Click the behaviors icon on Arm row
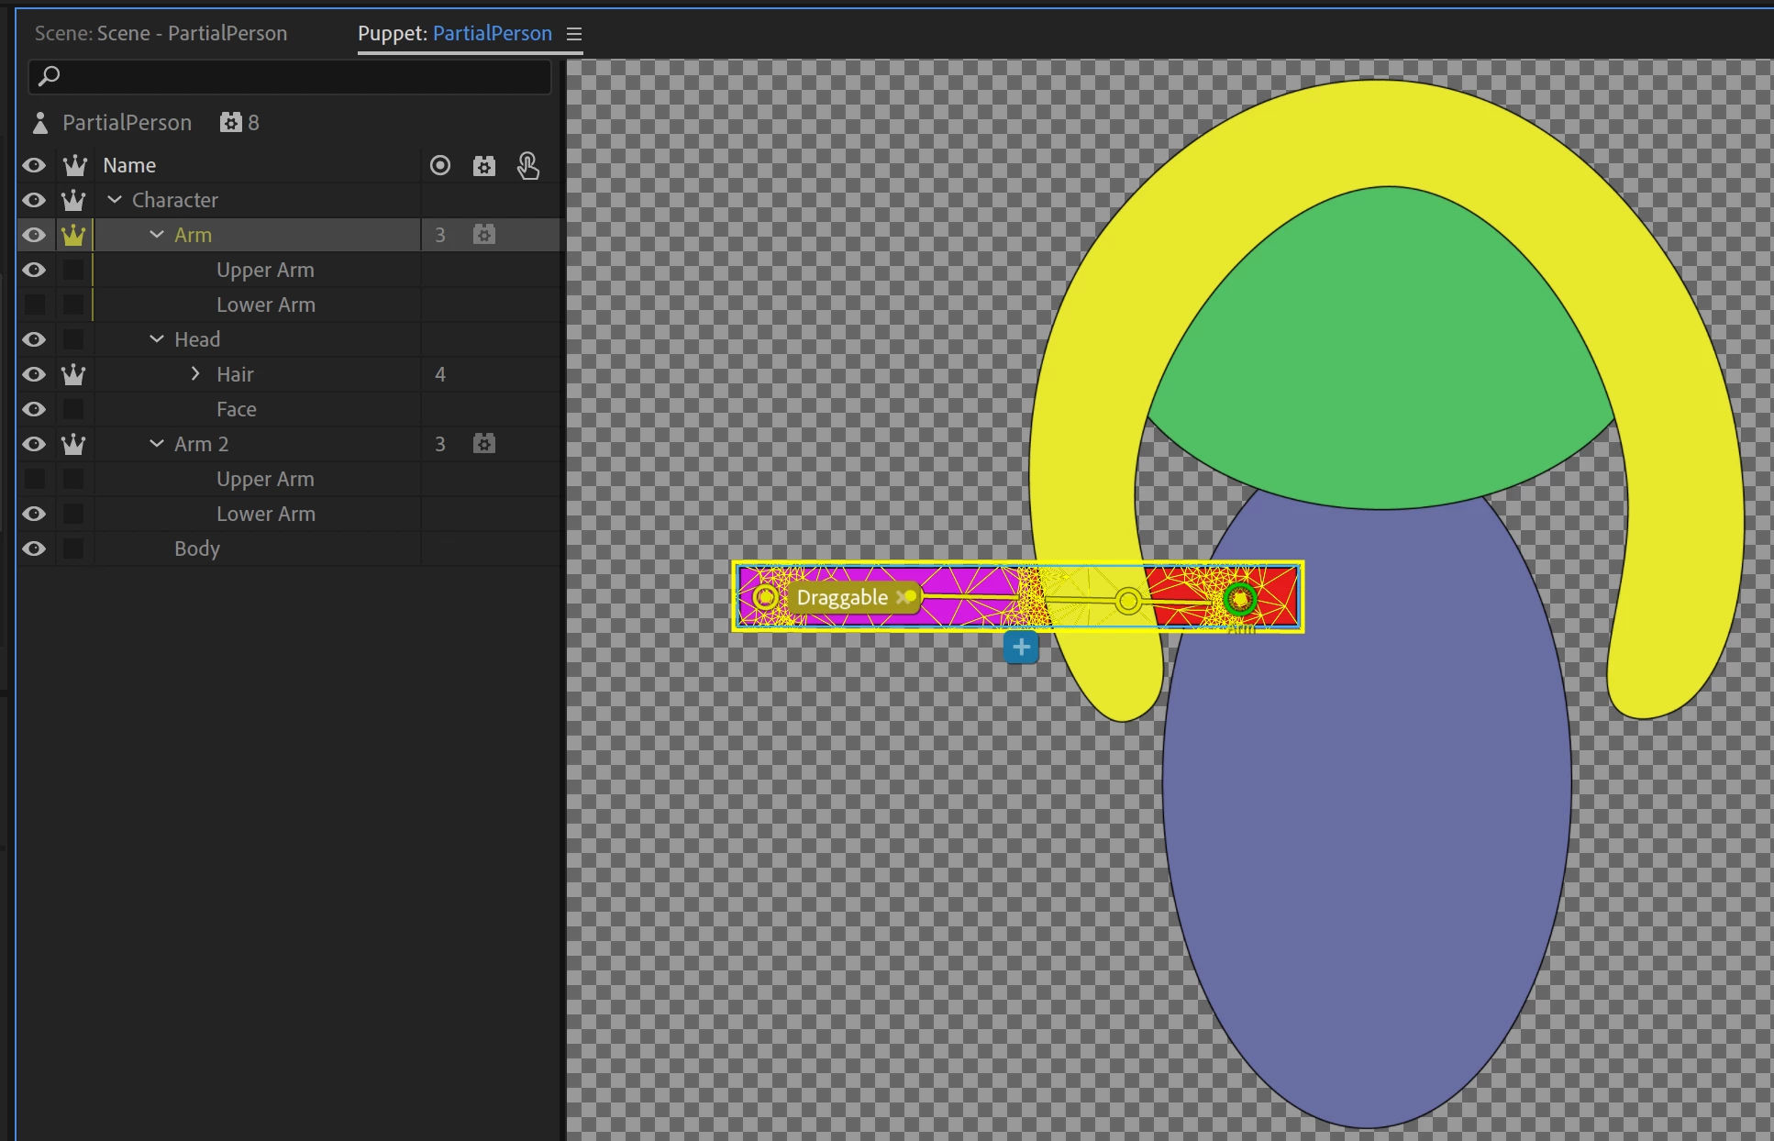This screenshot has width=1774, height=1141. (x=483, y=235)
